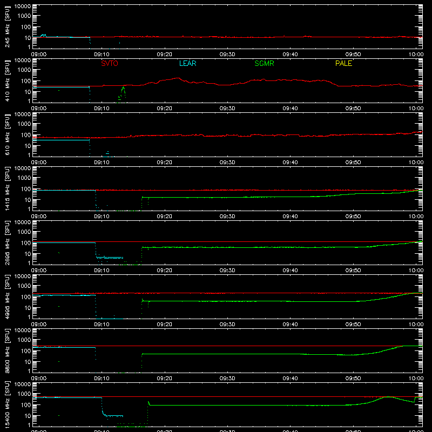Select the '4995 MHz [SFU]' axis title
The height and width of the screenshot is (432, 432).
point(8,296)
